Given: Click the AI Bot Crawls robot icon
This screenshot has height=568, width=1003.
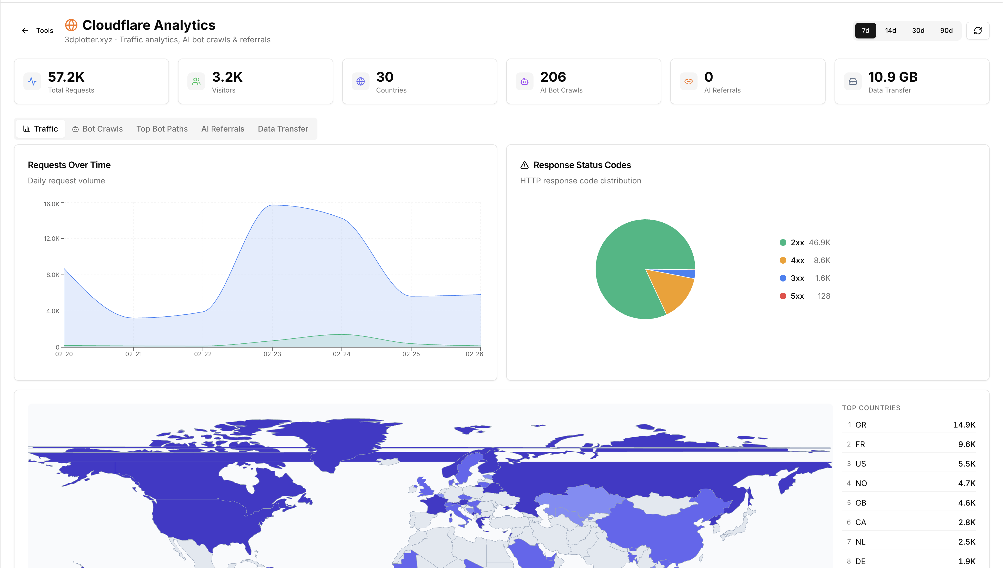Looking at the screenshot, I should (x=525, y=82).
